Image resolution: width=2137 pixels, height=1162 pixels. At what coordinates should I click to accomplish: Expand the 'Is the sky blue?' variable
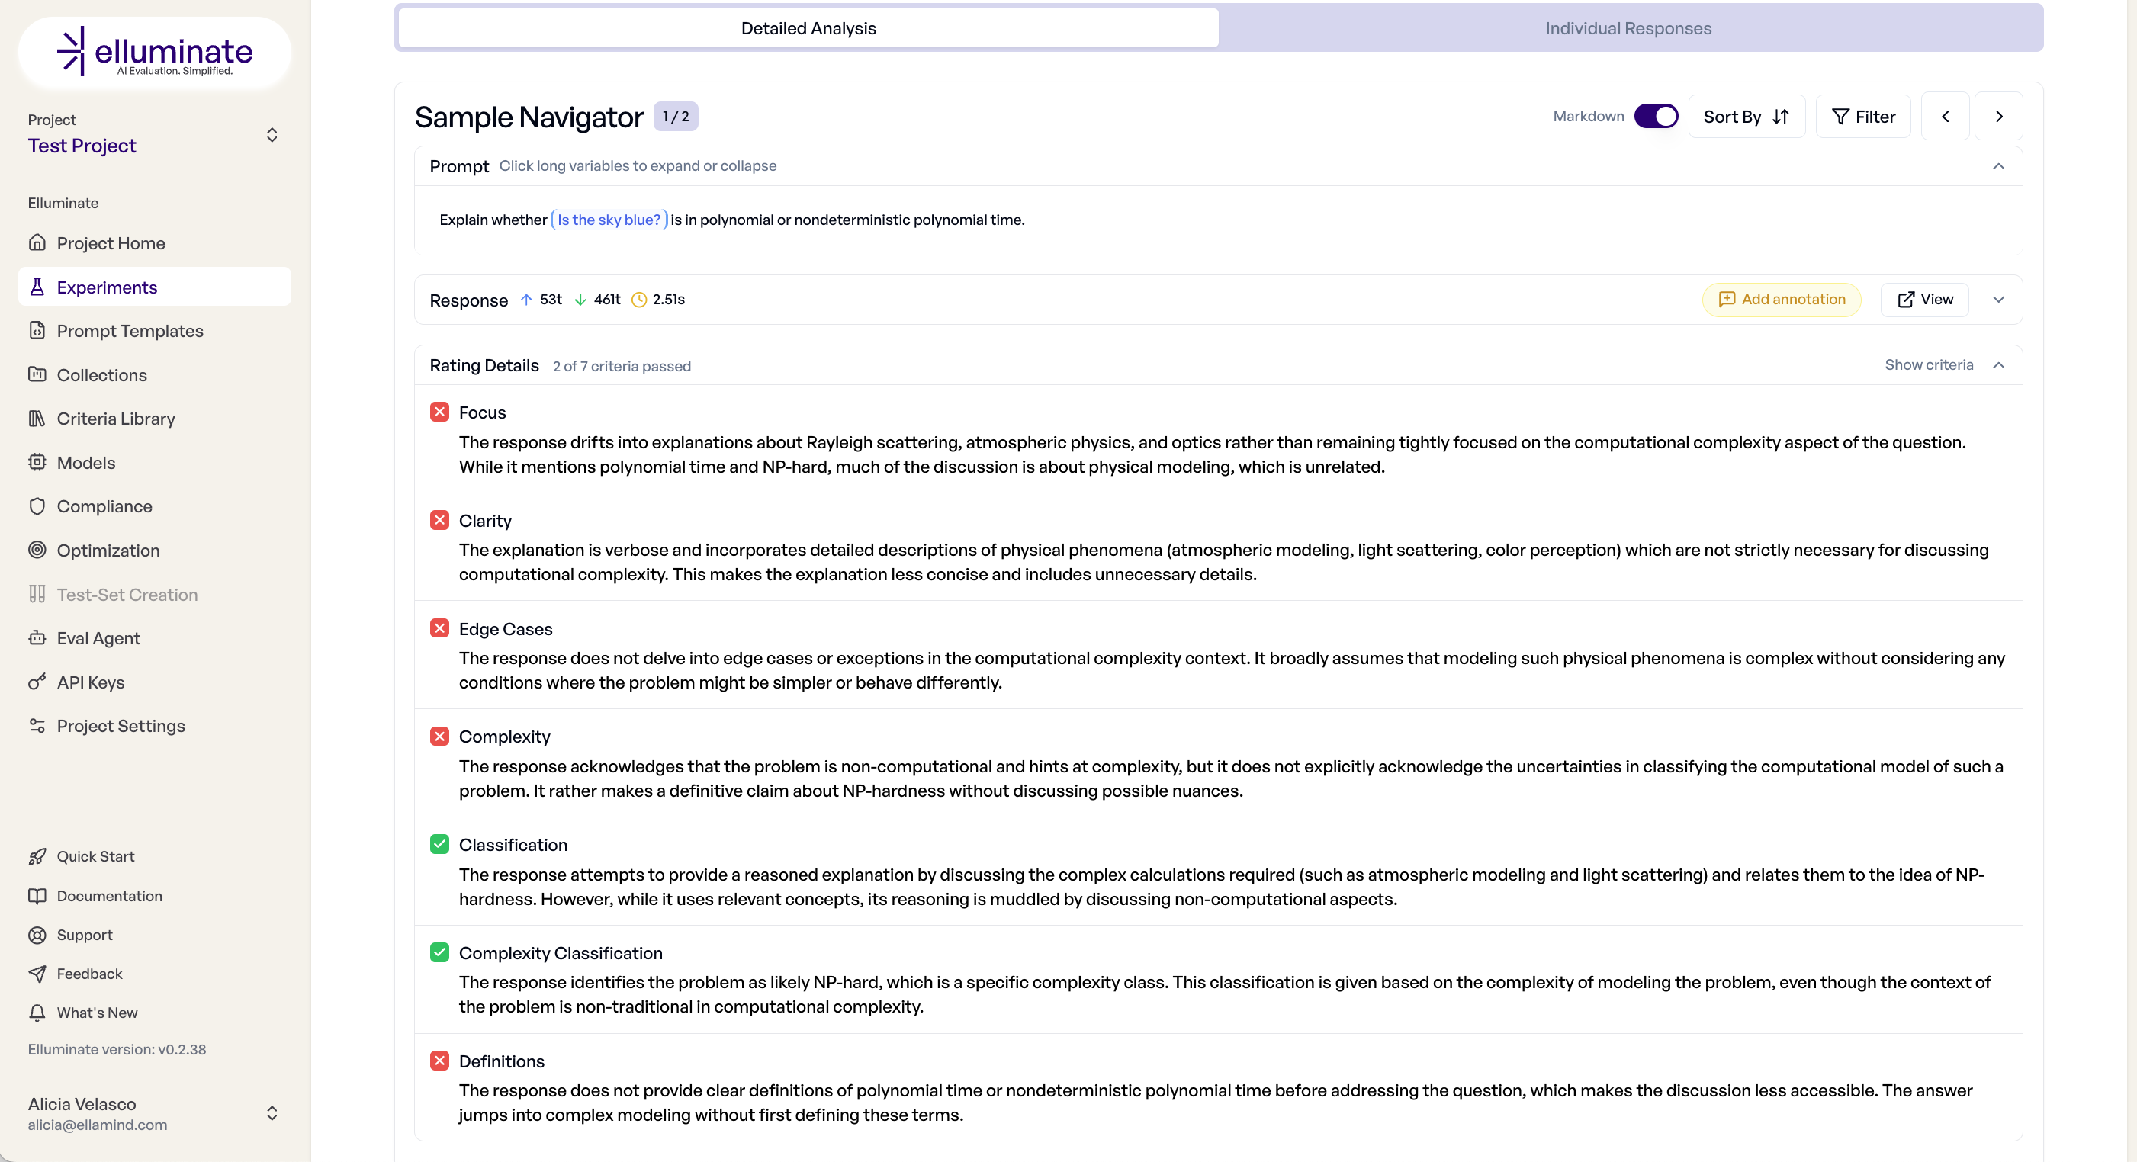(x=609, y=220)
